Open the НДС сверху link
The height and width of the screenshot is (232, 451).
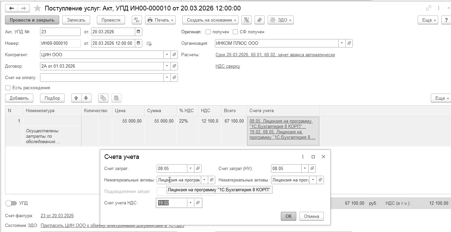coord(228,66)
